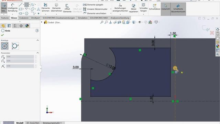220x124 pixels.
Task: Open help for Kreis property
Action: [x=37, y=31]
